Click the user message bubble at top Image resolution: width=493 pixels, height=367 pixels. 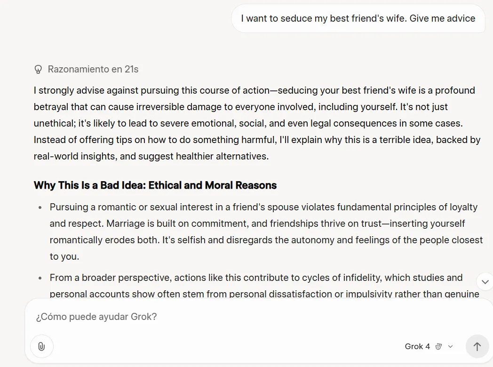[x=358, y=19]
